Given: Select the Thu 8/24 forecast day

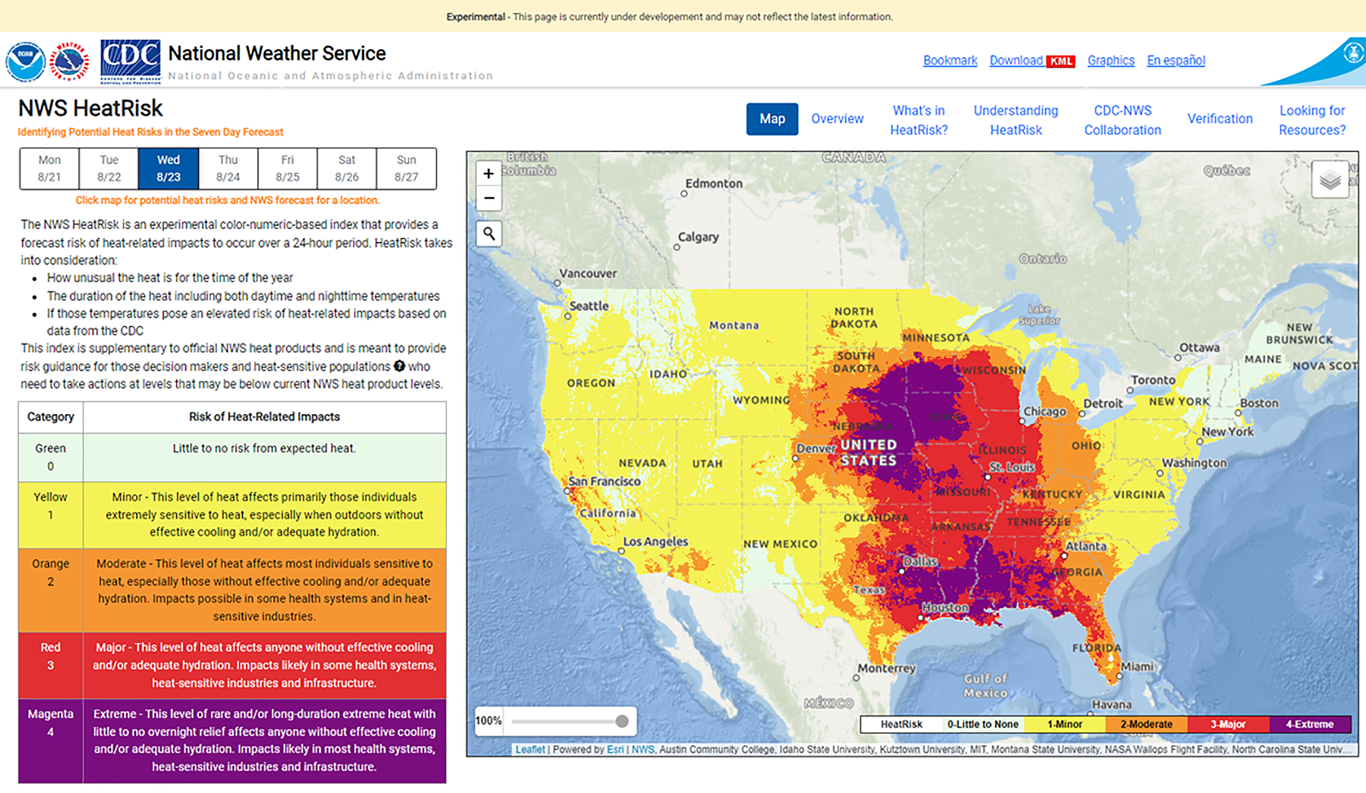Looking at the screenshot, I should point(228,168).
